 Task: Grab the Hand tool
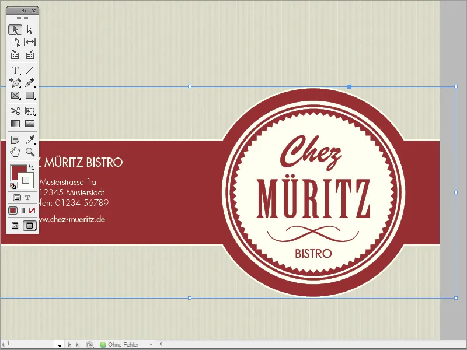[x=14, y=152]
